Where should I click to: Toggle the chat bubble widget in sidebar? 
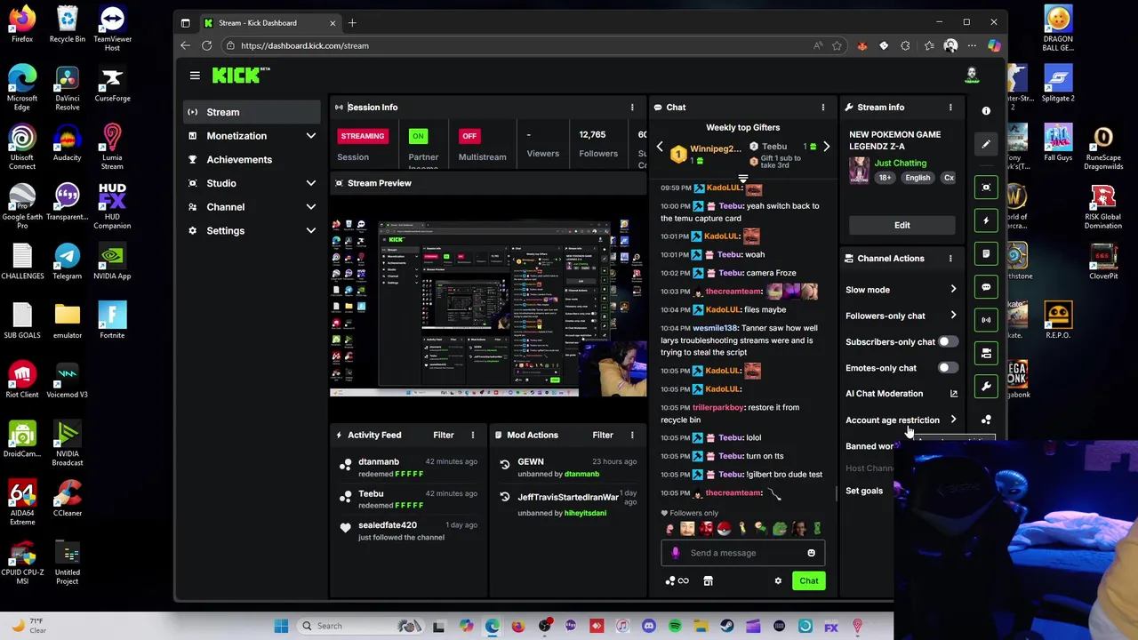[x=986, y=287]
